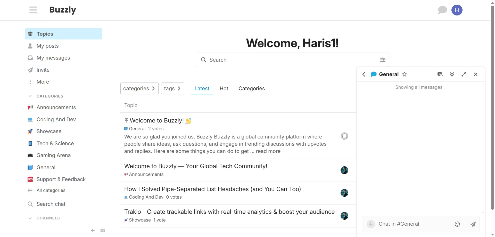The height and width of the screenshot is (237, 495).
Task: Collapse the CATEGORIES sidebar section
Action: click(x=30, y=96)
